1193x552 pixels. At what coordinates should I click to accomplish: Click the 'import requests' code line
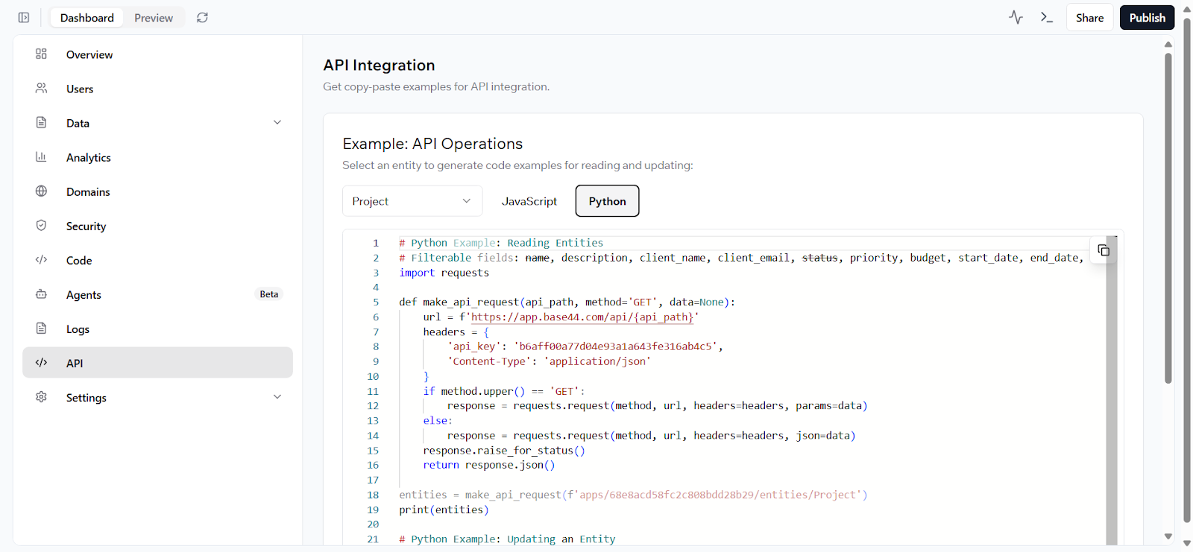[x=444, y=273]
